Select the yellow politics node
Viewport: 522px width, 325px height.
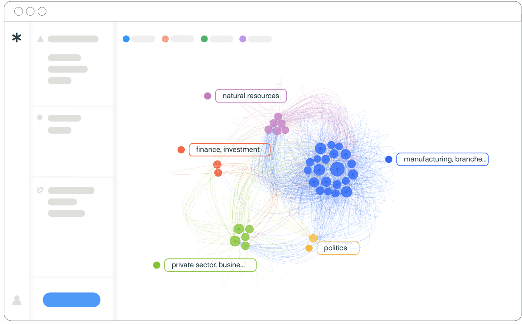click(313, 238)
